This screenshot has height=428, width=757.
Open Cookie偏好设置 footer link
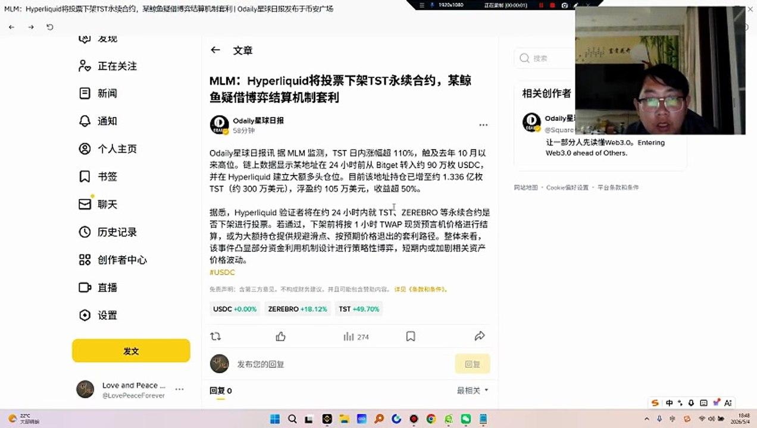(x=567, y=187)
